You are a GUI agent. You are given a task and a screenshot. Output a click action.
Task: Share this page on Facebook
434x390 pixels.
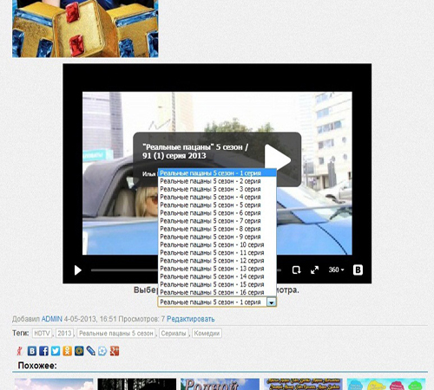tap(43, 351)
